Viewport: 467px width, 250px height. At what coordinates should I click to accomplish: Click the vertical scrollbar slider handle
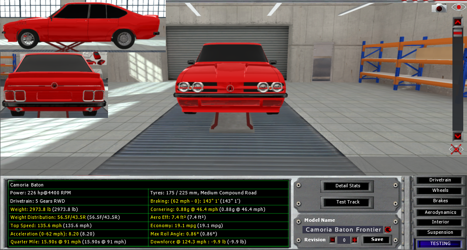(x=457, y=34)
